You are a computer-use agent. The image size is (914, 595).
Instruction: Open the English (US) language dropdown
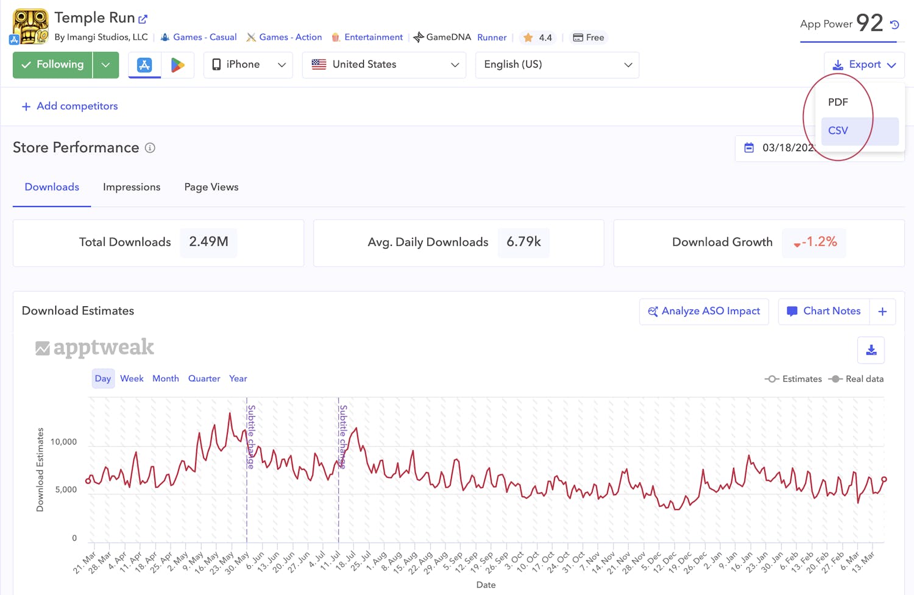pyautogui.click(x=556, y=65)
